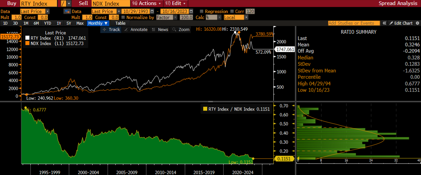
Task: Select the 1M range tab
Action: 26,23
